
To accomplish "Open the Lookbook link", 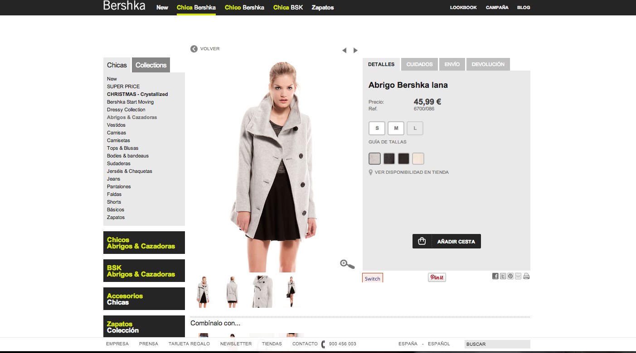I will tap(463, 8).
